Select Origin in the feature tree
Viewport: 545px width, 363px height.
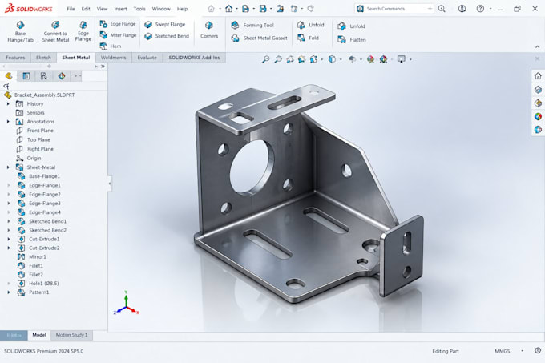(29, 158)
